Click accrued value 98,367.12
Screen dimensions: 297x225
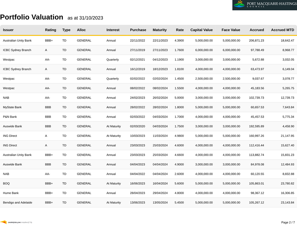(257, 193)
